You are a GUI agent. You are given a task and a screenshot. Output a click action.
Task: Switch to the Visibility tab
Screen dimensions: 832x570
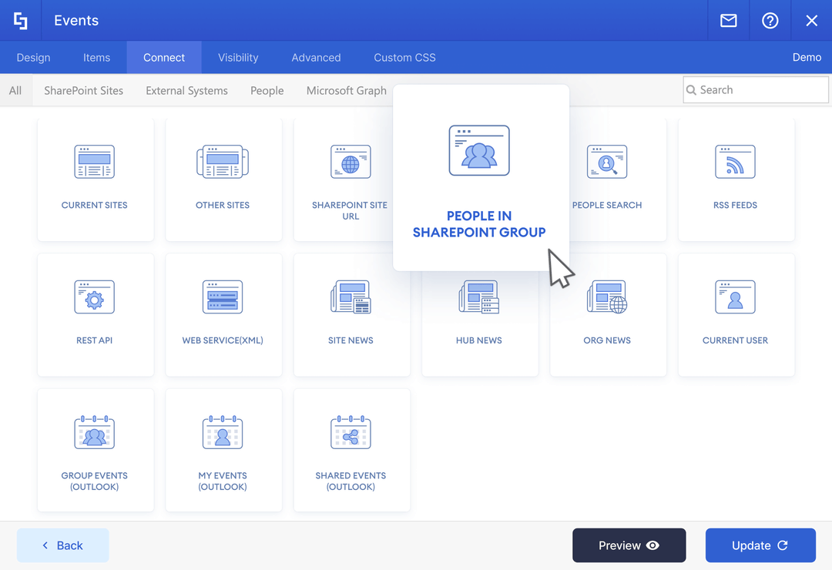pos(237,57)
